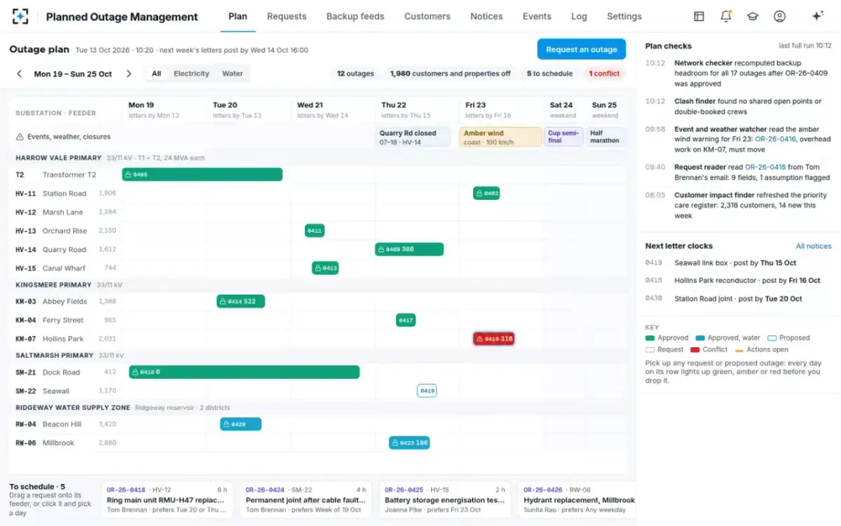This screenshot has width=841, height=526.
Task: Open OR-26-0418 link in plan checks
Action: (765, 168)
